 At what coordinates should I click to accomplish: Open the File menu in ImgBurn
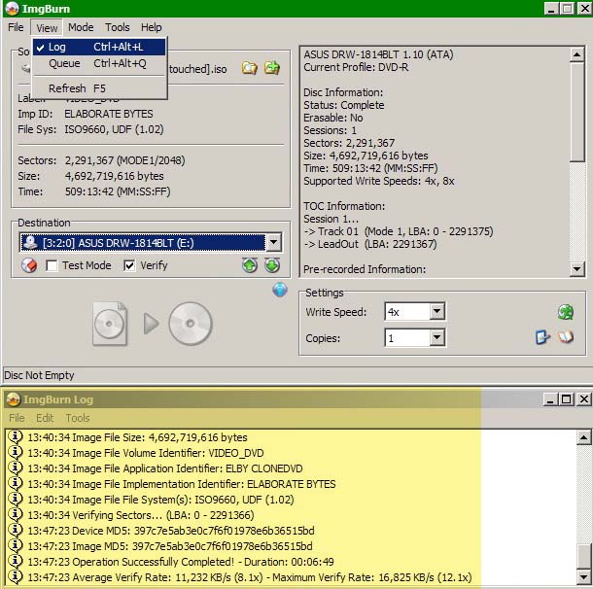pyautogui.click(x=16, y=27)
